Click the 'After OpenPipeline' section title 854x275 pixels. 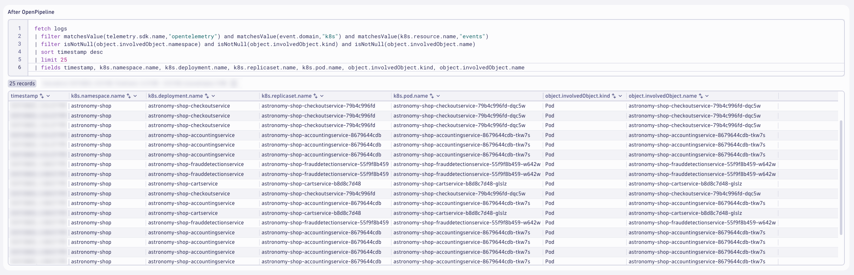click(31, 12)
